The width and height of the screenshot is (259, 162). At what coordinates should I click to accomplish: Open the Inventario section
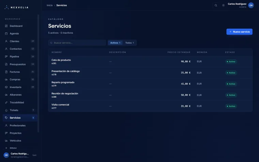tap(20, 87)
